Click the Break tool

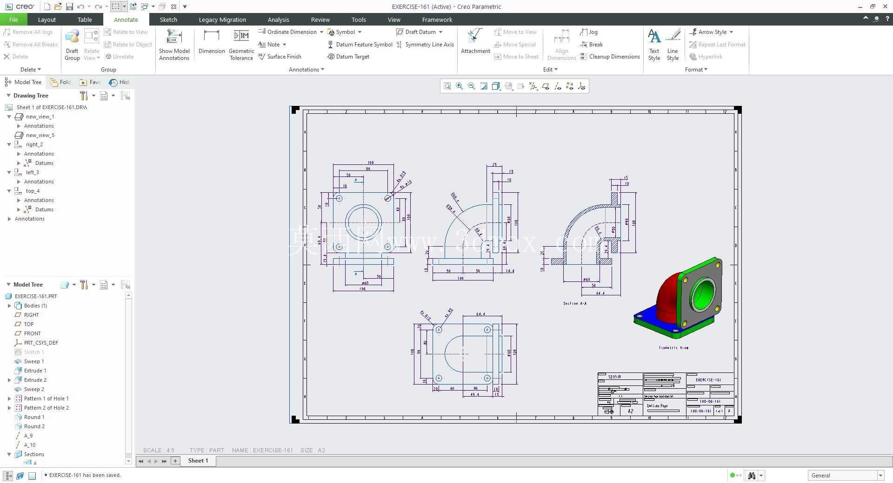point(591,45)
